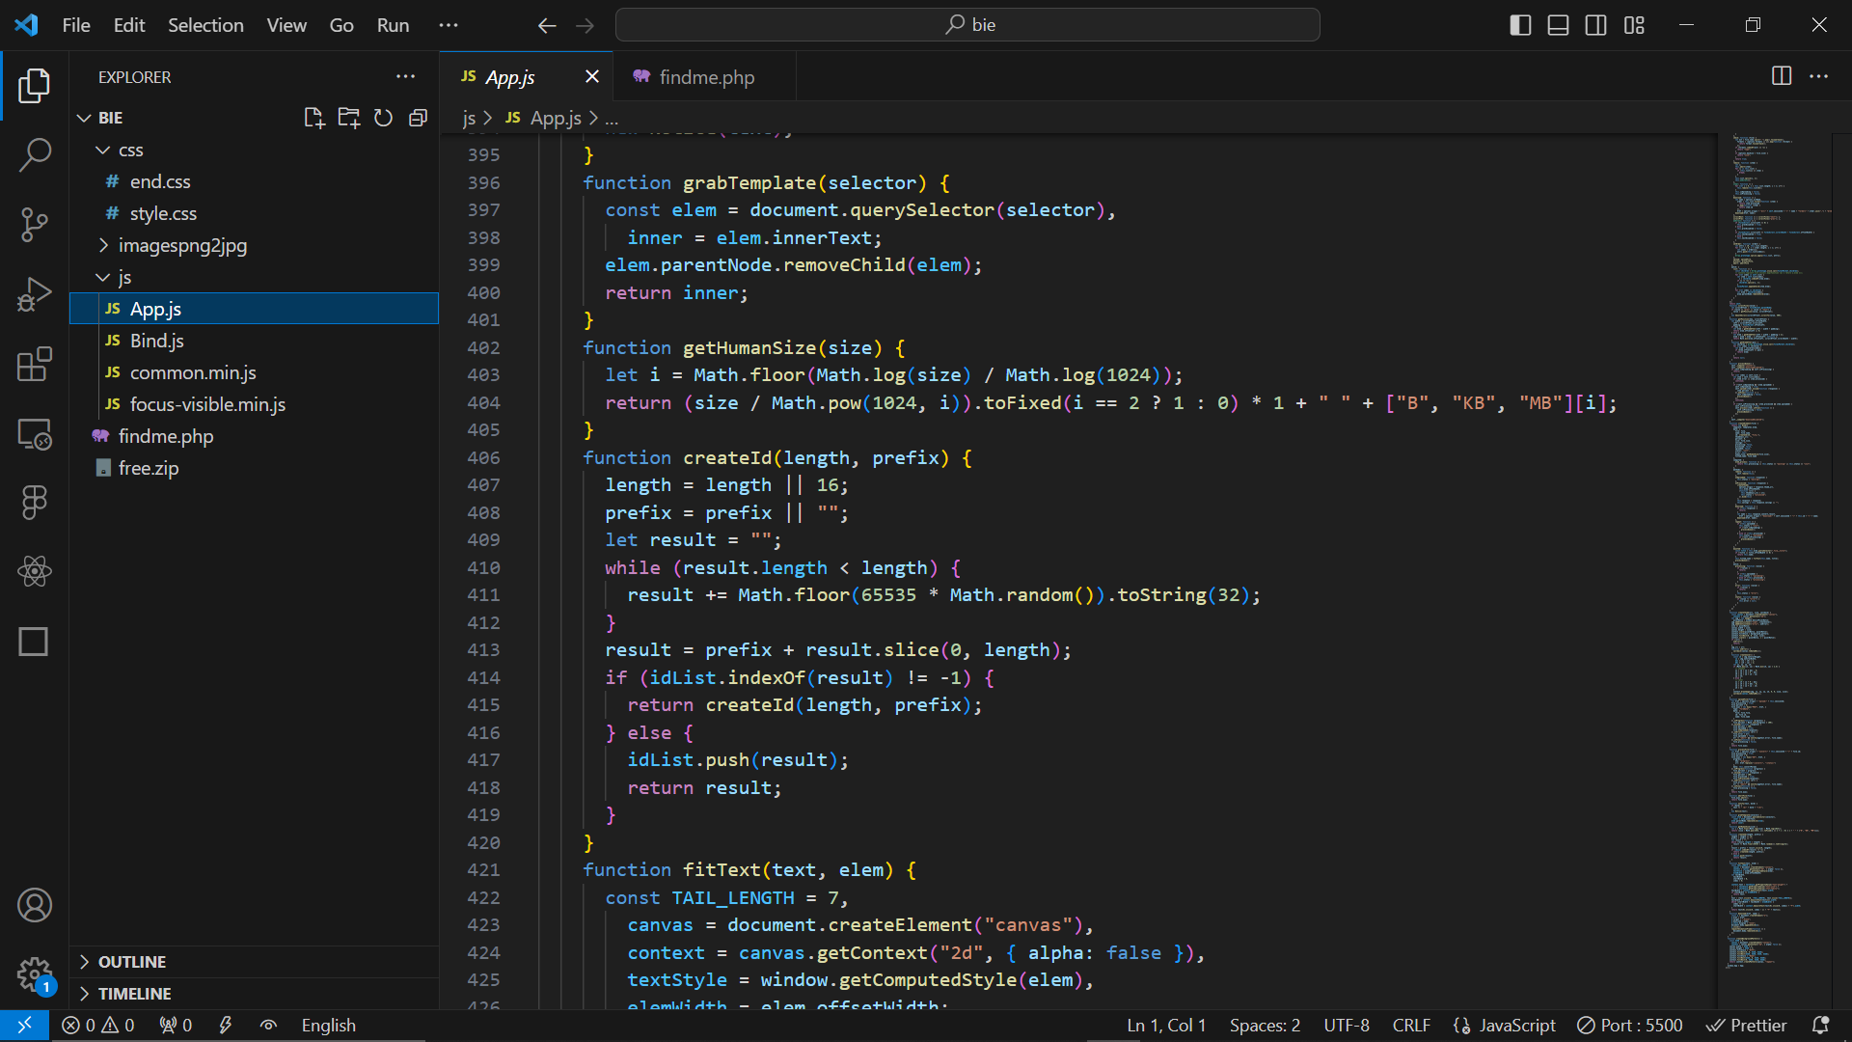Click the New File icon in Explorer
This screenshot has width=1852, height=1042.
313,118
